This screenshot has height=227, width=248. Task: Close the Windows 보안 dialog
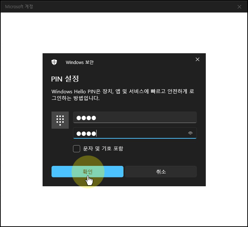pyautogui.click(x=198, y=59)
